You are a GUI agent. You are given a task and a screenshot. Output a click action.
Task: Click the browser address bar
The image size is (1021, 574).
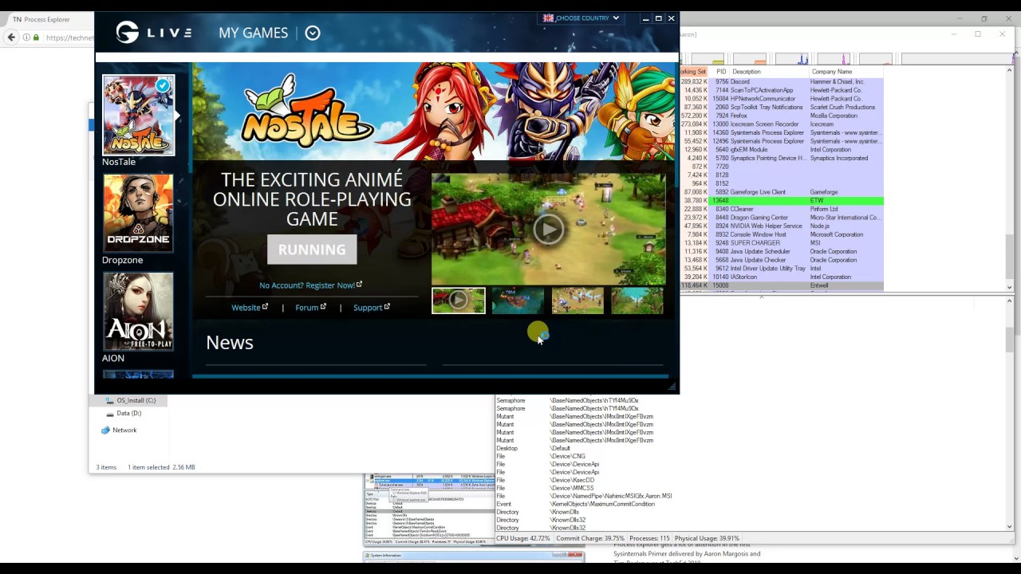pos(69,37)
